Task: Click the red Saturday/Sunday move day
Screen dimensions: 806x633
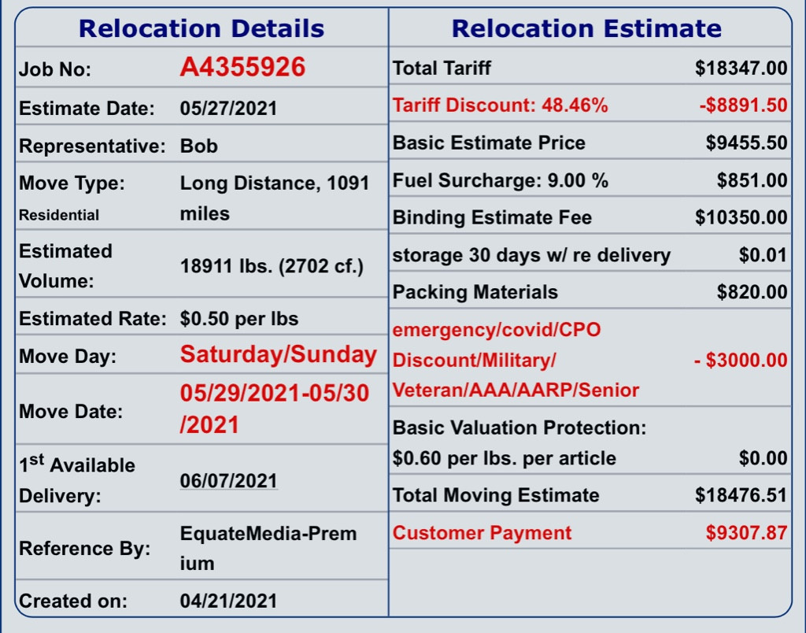Action: (x=279, y=355)
